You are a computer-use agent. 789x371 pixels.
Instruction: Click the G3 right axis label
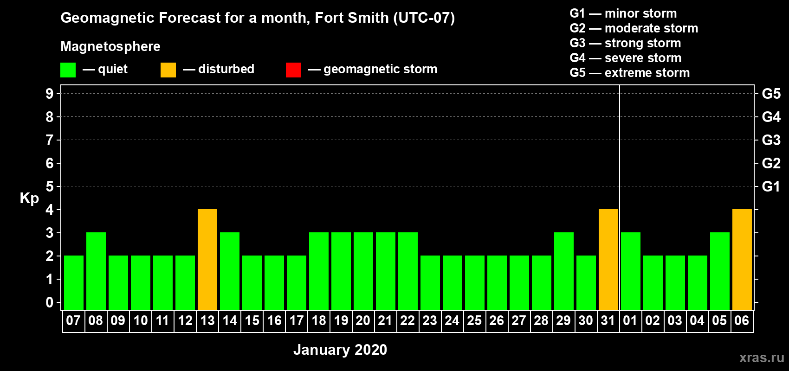pyautogui.click(x=771, y=140)
